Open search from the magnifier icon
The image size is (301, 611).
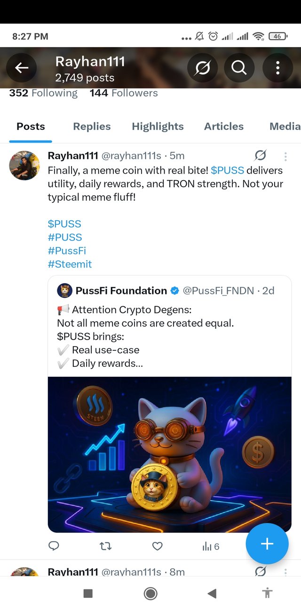pyautogui.click(x=239, y=69)
